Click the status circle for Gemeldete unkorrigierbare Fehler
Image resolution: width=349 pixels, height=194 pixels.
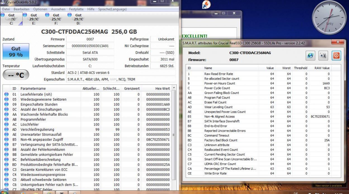[6, 155]
